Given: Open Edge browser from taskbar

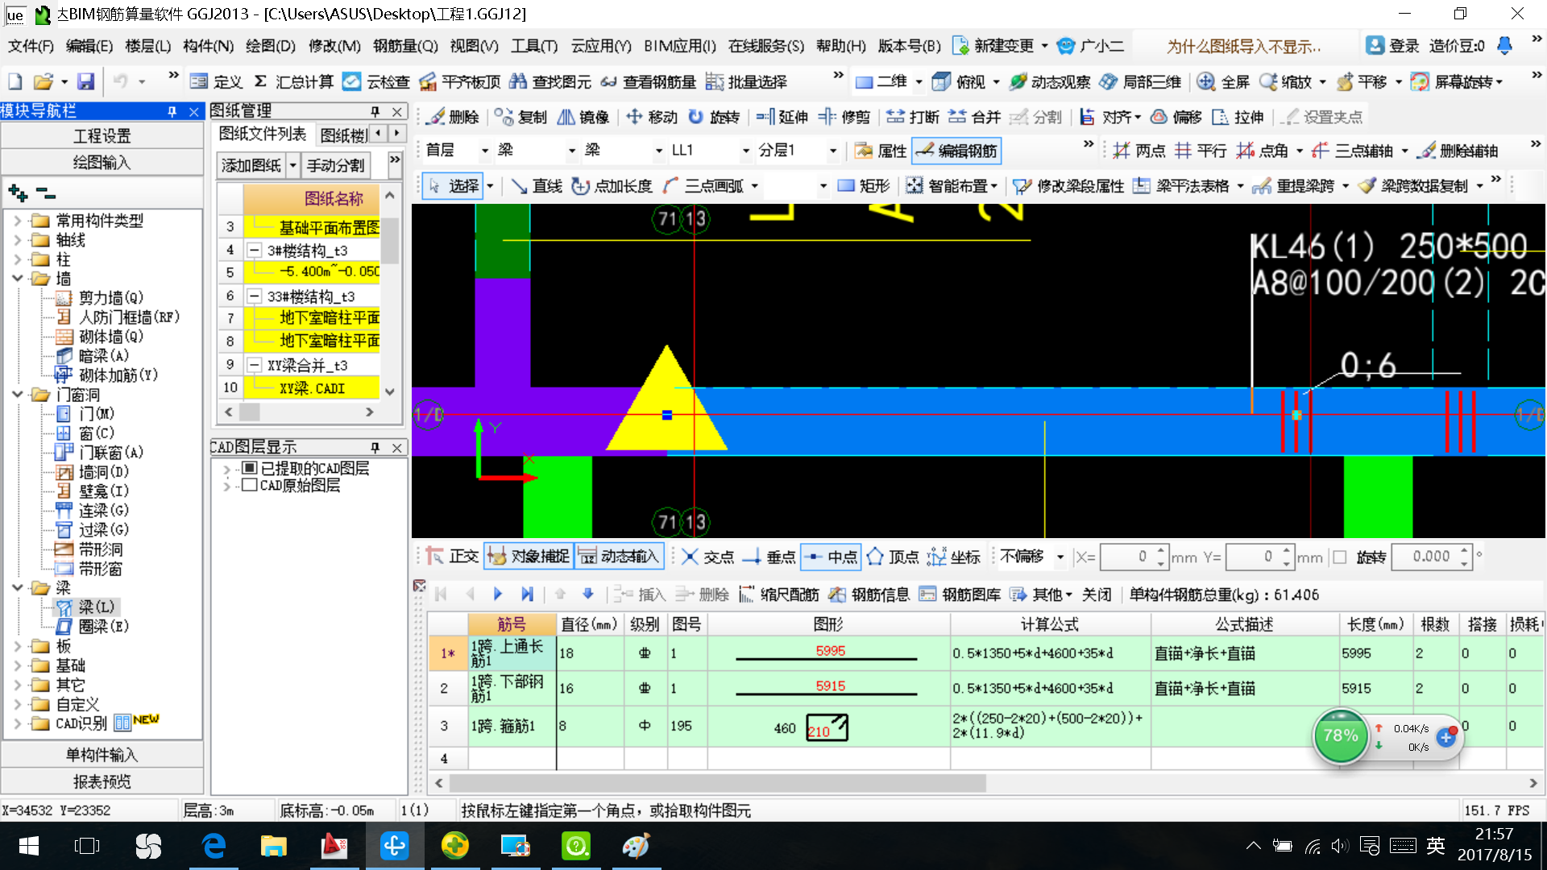Looking at the screenshot, I should [x=214, y=846].
